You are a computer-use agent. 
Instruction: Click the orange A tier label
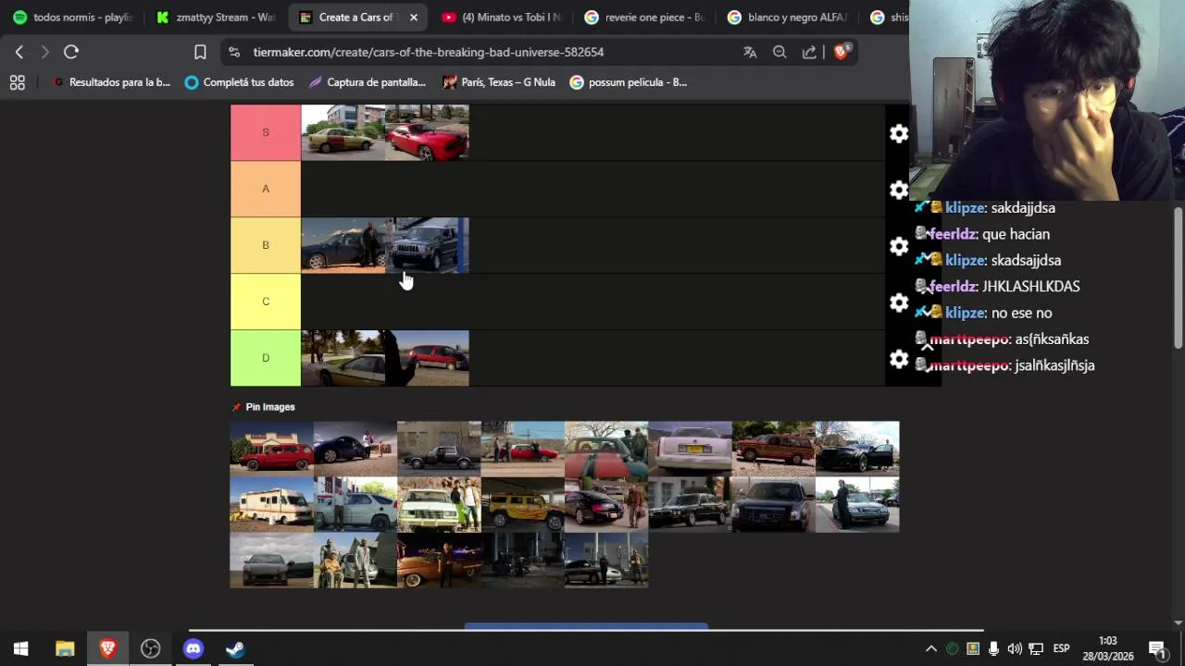tap(266, 189)
